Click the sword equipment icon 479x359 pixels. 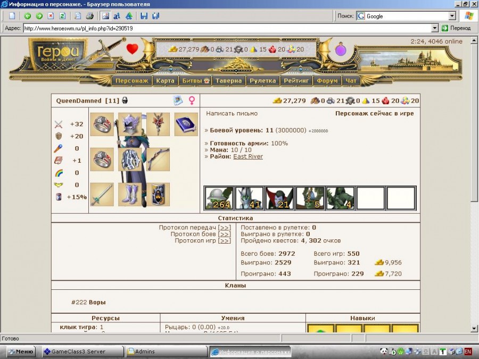(x=102, y=195)
